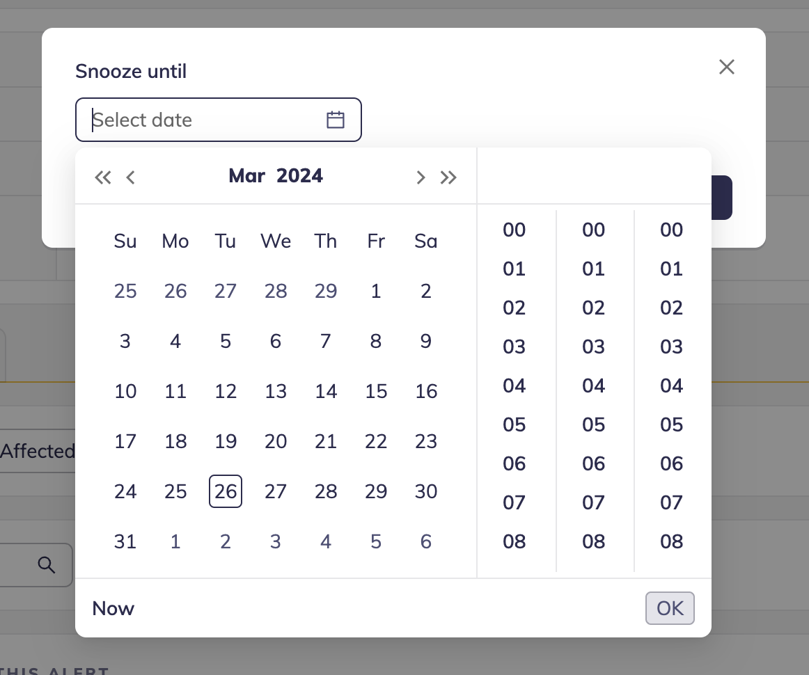Click Now to use the current time
Screen dimensions: 809x675
tap(113, 608)
